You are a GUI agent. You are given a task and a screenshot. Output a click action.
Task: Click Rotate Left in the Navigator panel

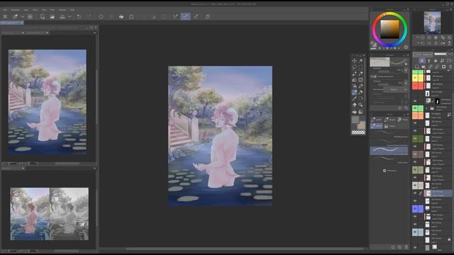423,43
